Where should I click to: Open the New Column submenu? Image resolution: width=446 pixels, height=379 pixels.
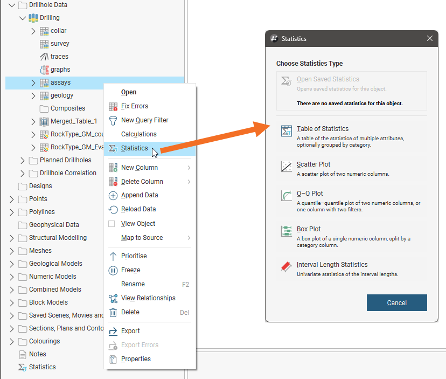[x=139, y=168]
